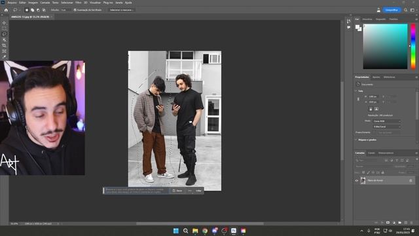Open the History collapsed panel icon
The width and height of the screenshot is (419, 236).
349,21
